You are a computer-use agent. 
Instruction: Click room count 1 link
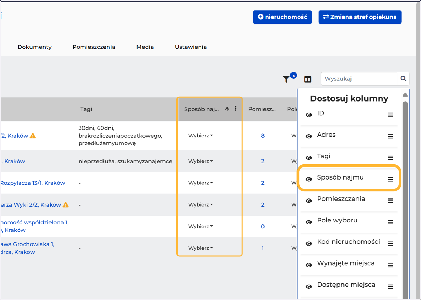pos(263,248)
